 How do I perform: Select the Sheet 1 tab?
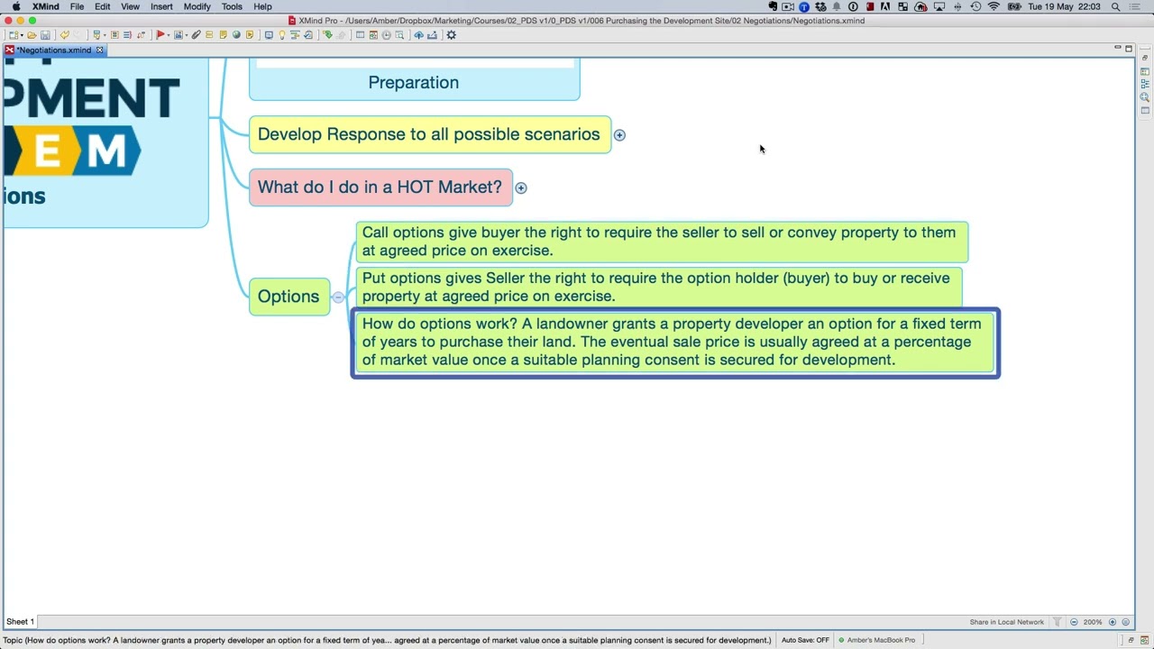(x=20, y=622)
